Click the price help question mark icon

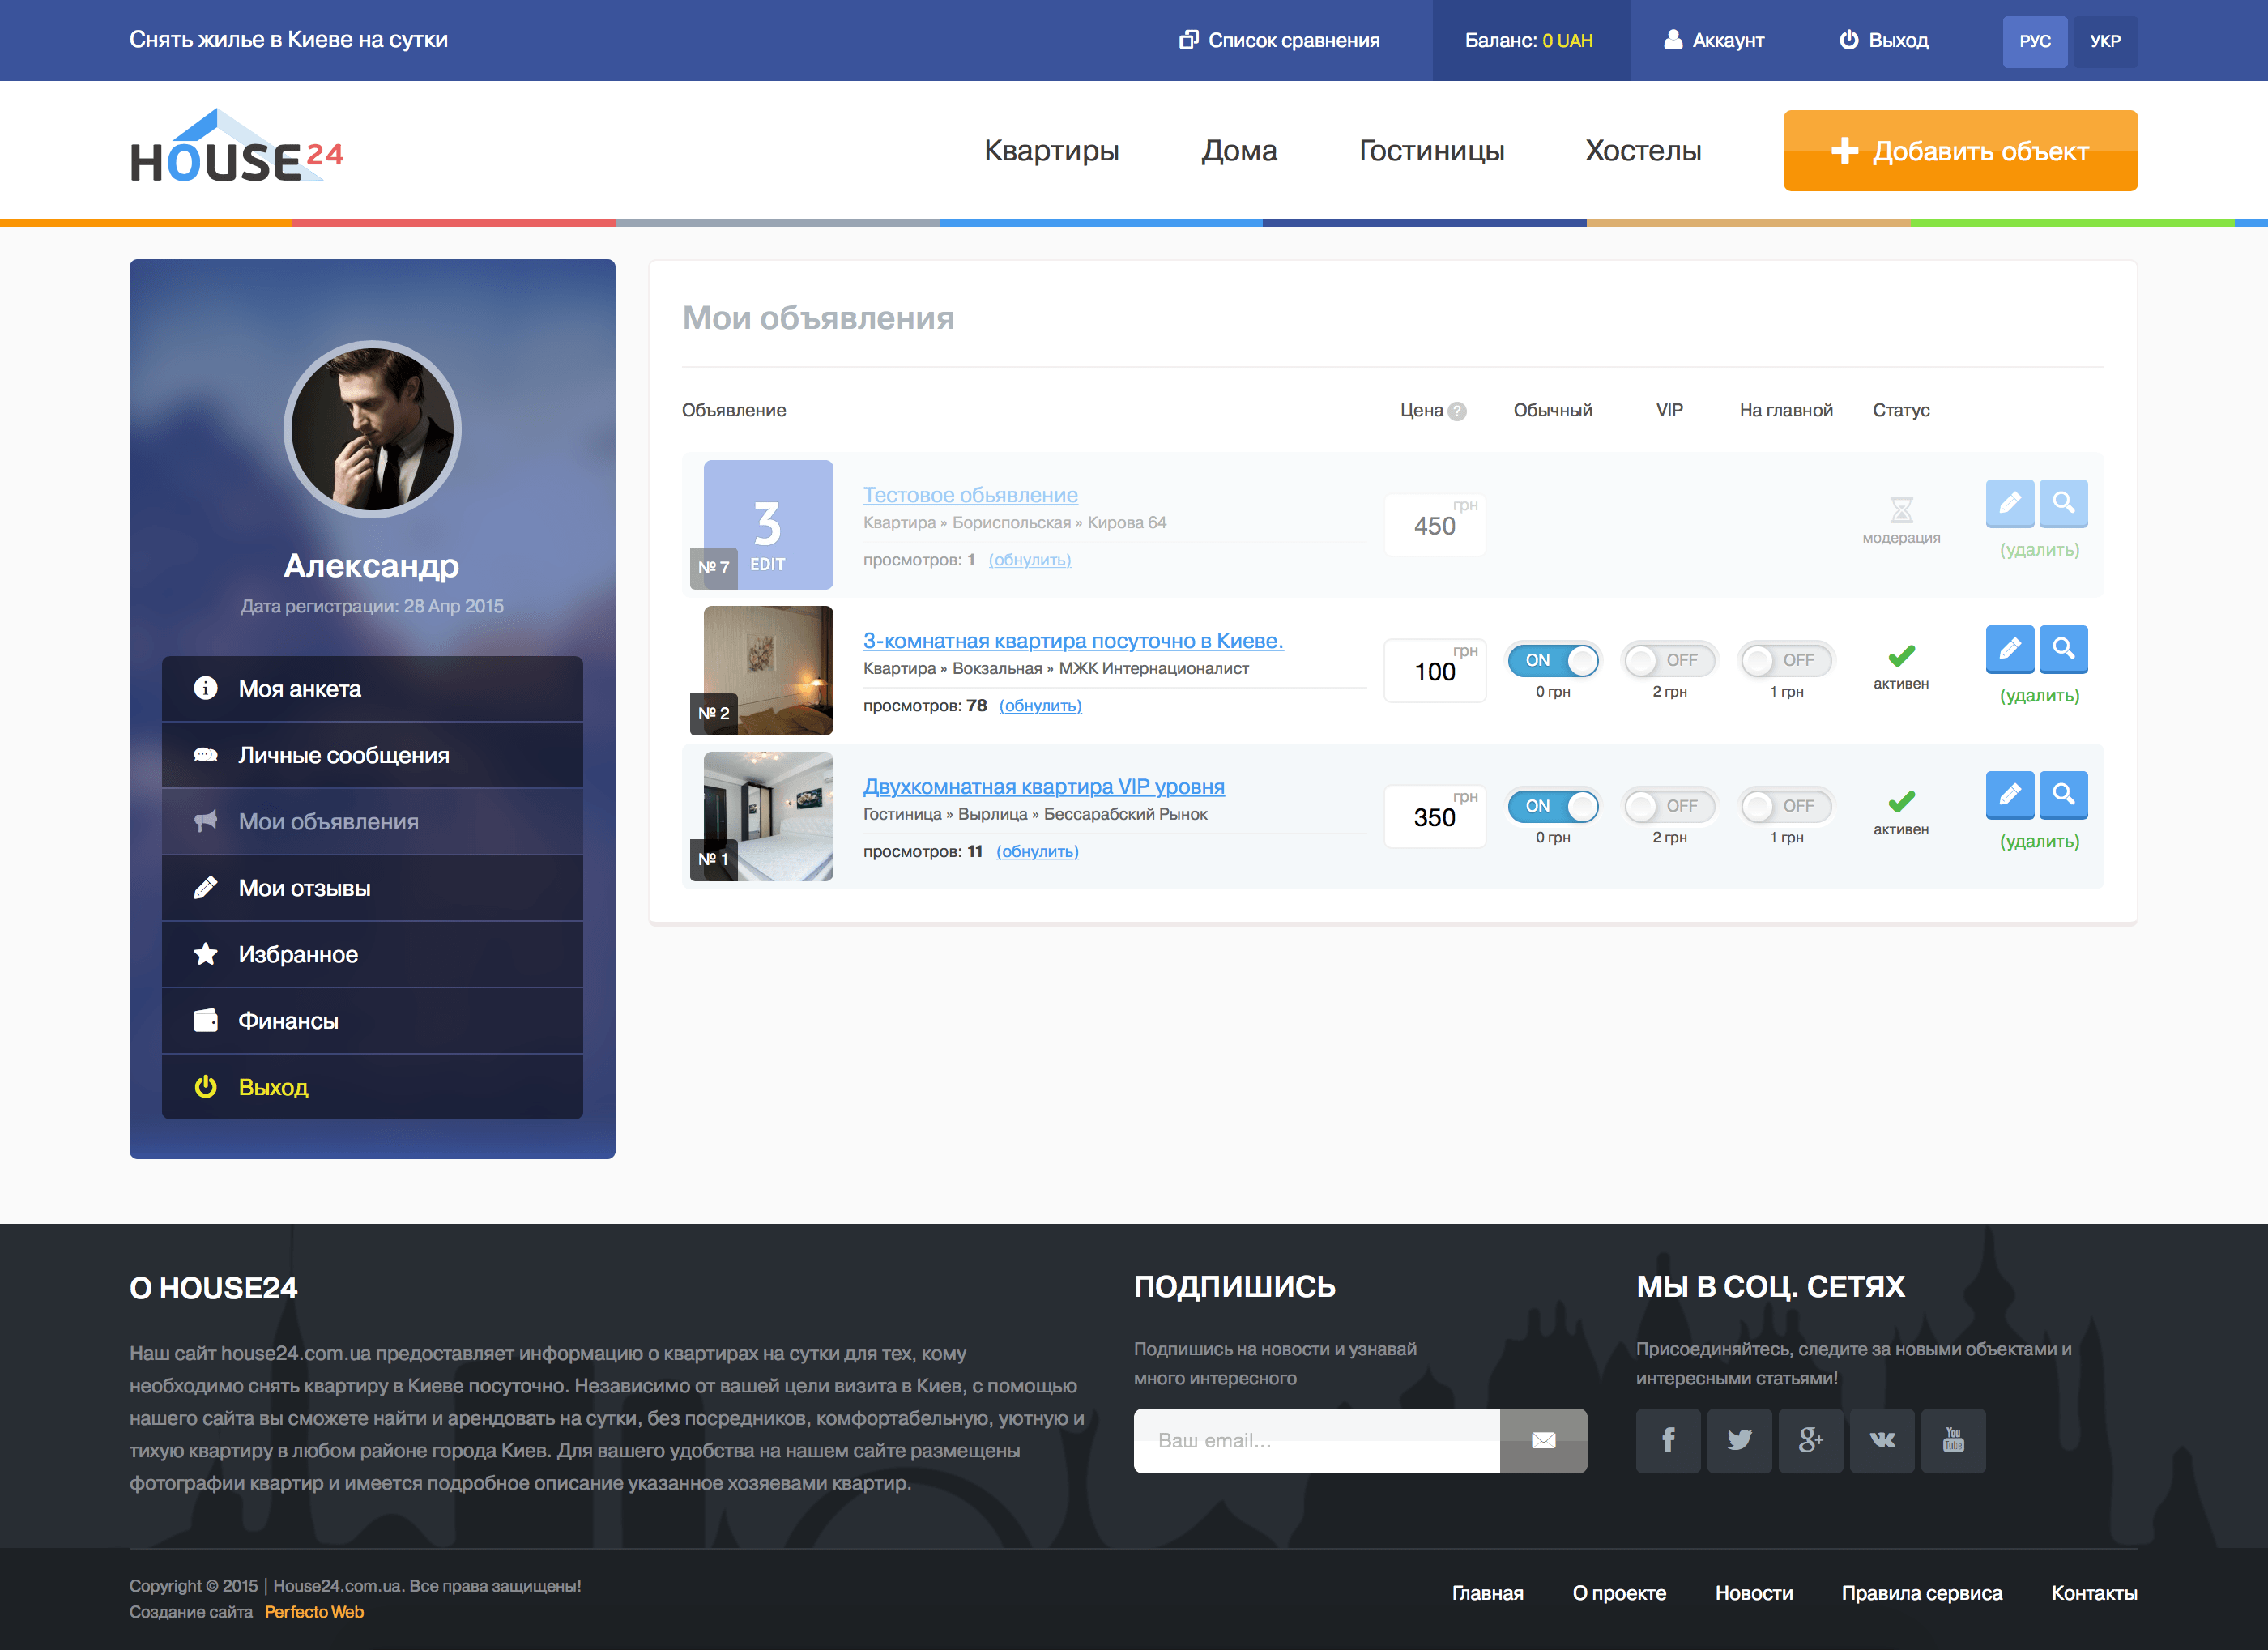(1457, 411)
